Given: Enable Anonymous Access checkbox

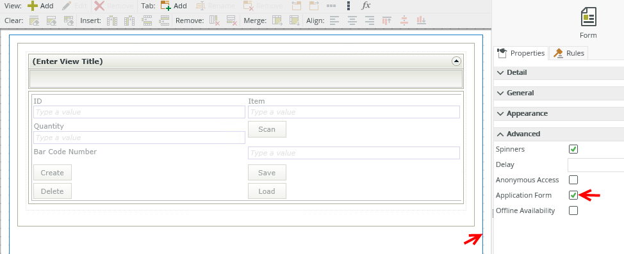Looking at the screenshot, I should (x=573, y=180).
